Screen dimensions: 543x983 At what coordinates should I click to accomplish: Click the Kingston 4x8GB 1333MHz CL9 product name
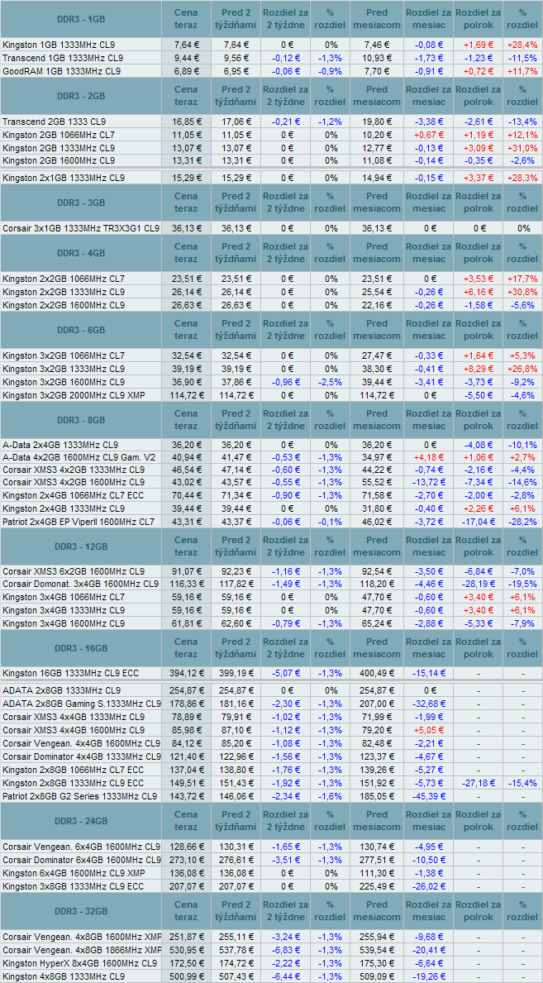pos(64,976)
